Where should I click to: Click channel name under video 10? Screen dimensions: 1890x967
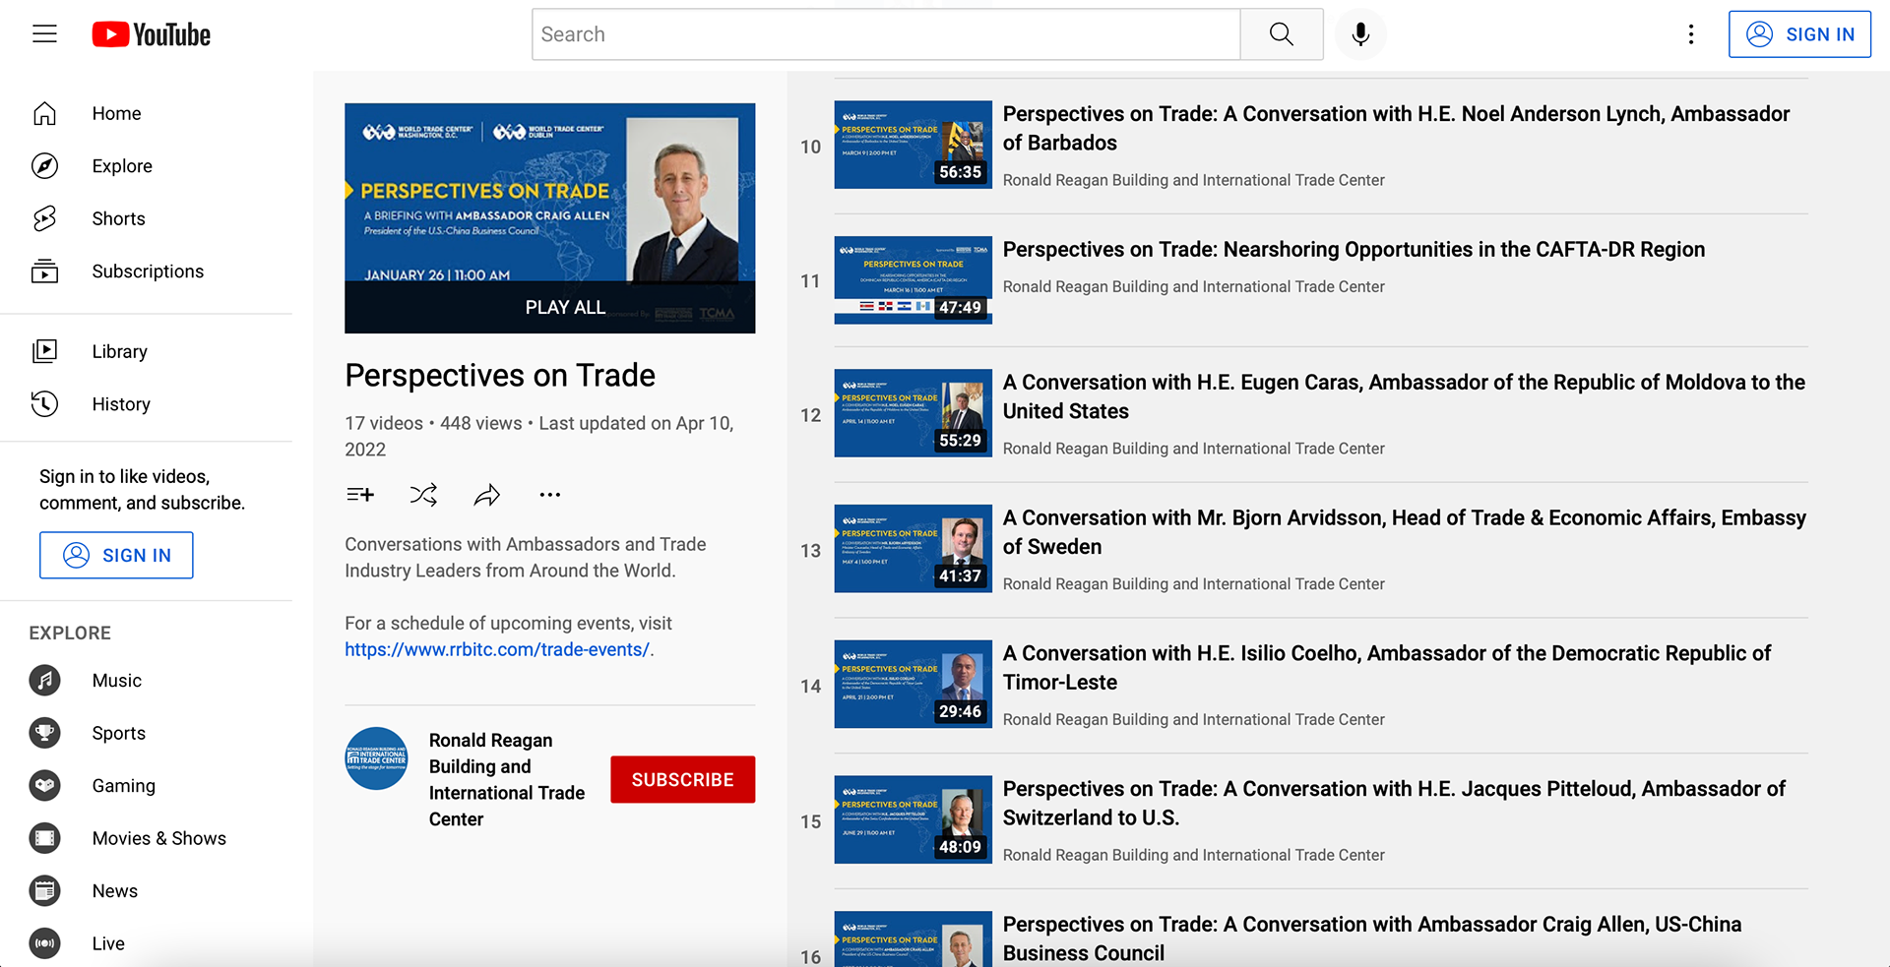coord(1193,180)
